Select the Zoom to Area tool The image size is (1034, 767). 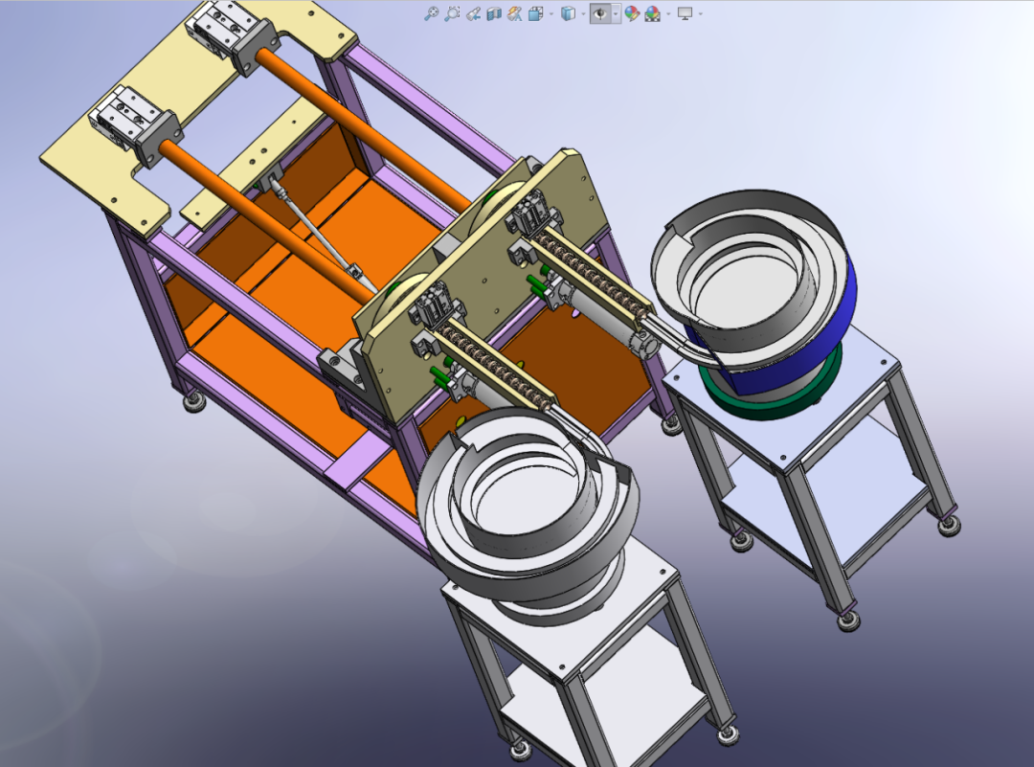click(x=452, y=13)
